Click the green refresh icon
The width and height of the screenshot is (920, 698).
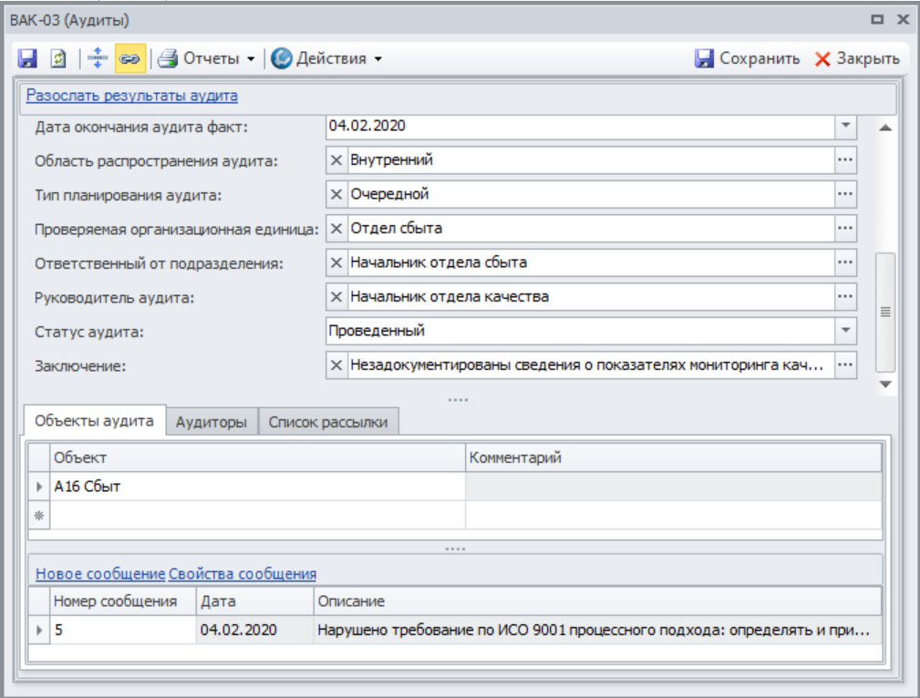[56, 58]
